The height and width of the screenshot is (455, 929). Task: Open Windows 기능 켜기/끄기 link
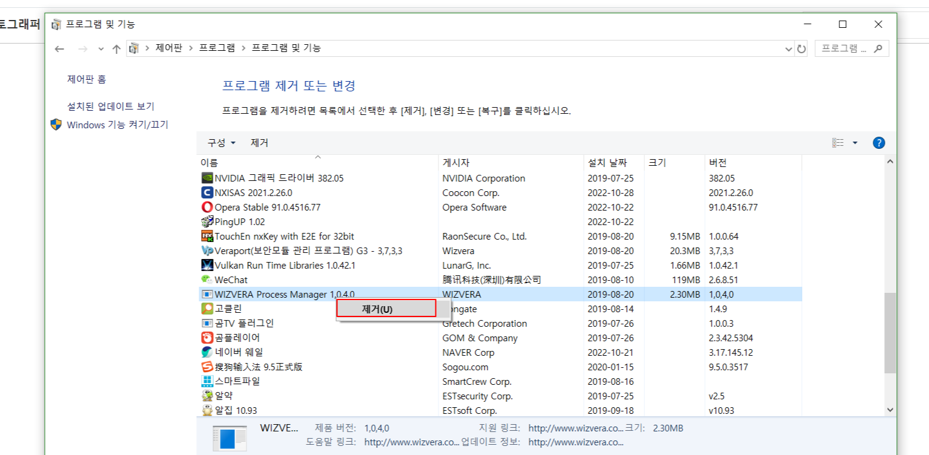pos(117,125)
